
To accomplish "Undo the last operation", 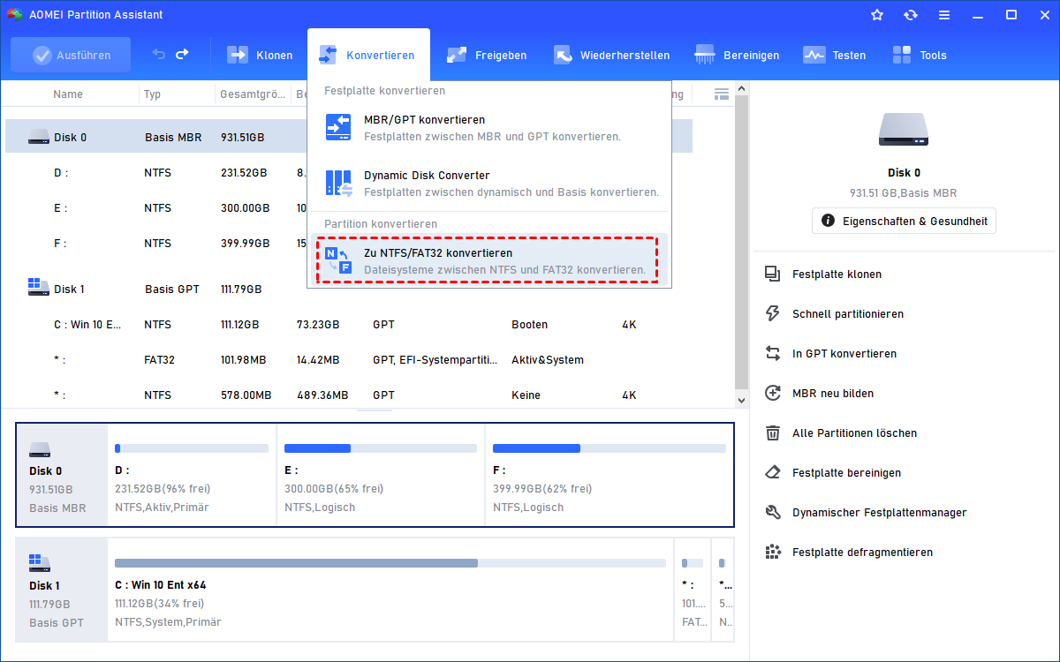I will [x=159, y=55].
